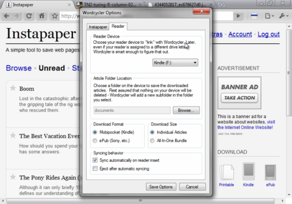Click the Browse... folder button

(x=186, y=110)
